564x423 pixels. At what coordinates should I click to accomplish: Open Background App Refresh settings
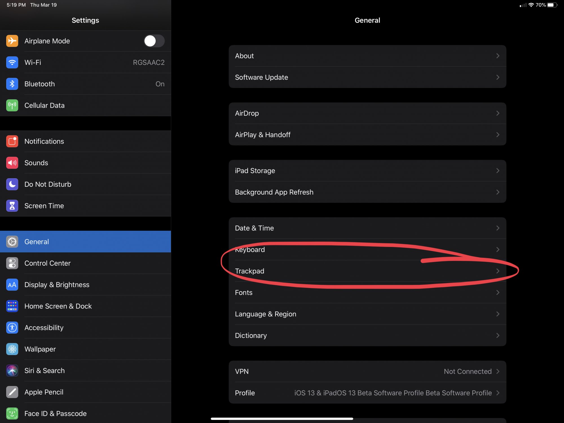(x=367, y=192)
